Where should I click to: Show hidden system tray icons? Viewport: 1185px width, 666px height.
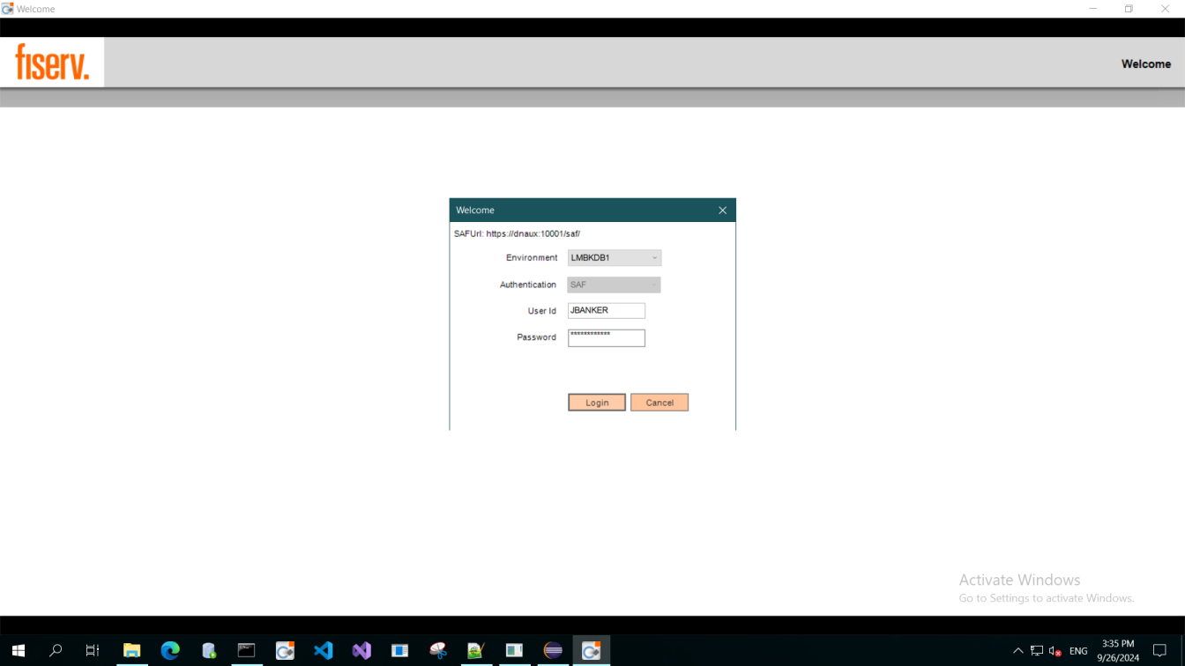(1018, 651)
